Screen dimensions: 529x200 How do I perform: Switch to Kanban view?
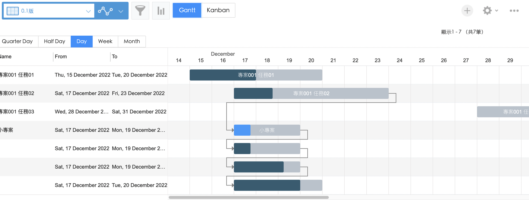point(218,10)
